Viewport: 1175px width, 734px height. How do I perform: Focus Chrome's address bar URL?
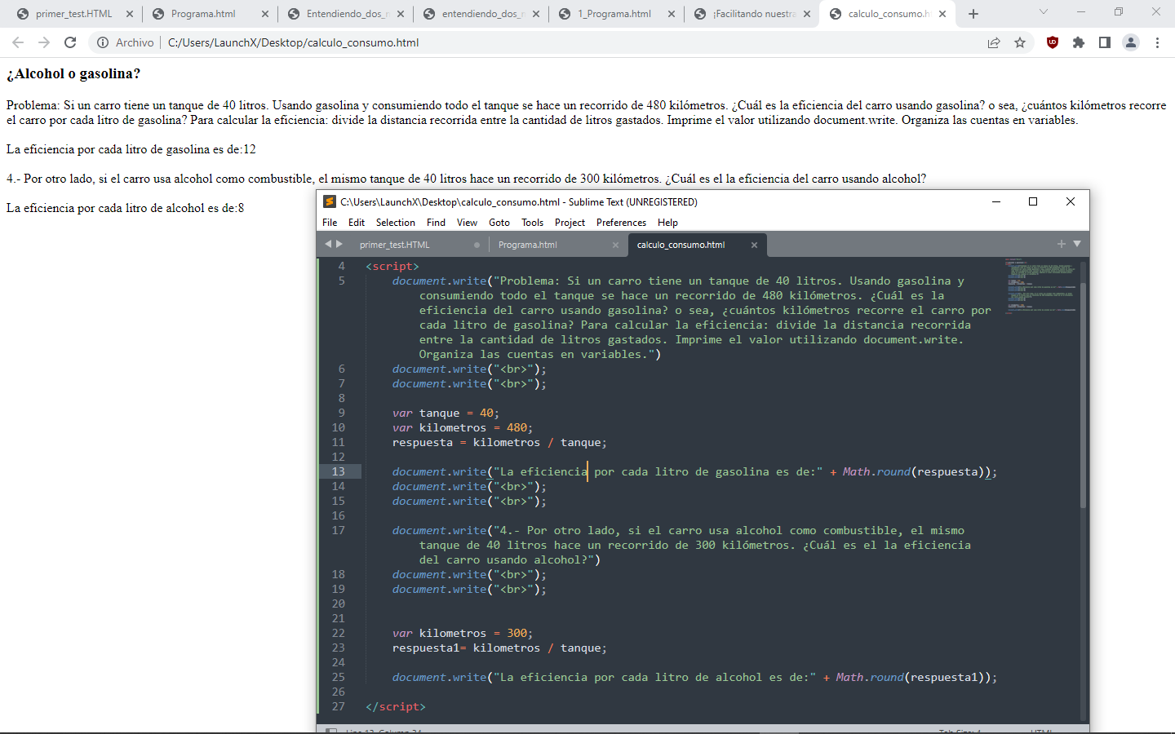tap(293, 42)
